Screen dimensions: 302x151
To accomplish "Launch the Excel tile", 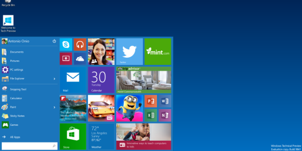I will tap(151, 115).
